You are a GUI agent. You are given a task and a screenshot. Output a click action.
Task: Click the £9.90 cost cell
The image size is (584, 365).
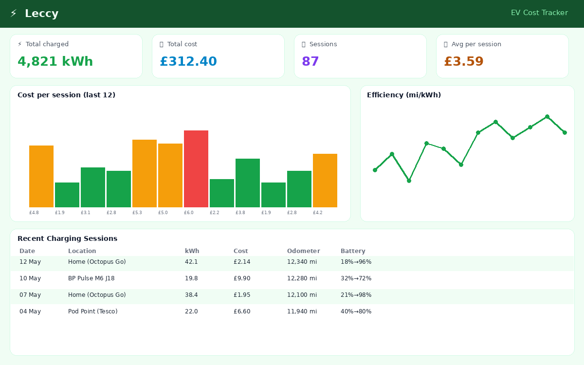point(242,278)
